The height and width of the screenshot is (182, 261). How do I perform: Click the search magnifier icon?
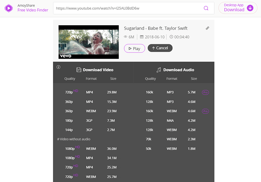click(206, 8)
